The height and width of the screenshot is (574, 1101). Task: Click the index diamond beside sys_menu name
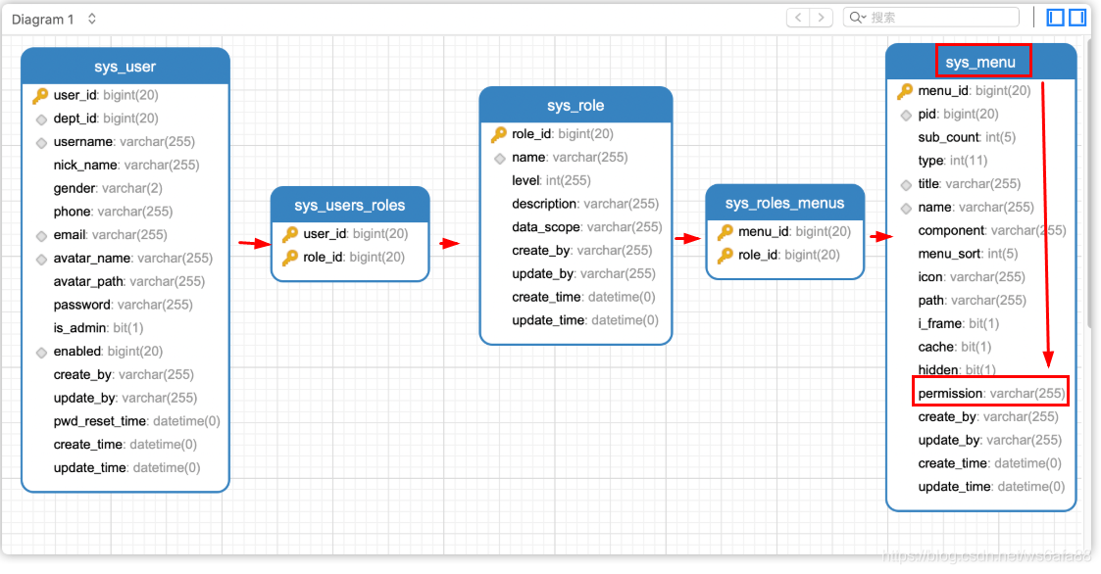click(x=906, y=209)
